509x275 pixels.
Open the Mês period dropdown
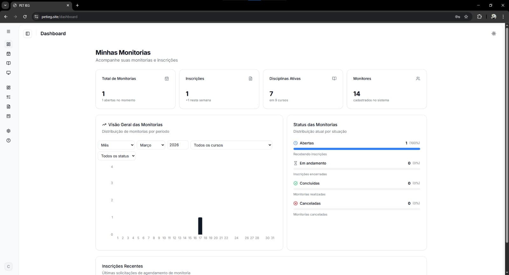click(117, 145)
